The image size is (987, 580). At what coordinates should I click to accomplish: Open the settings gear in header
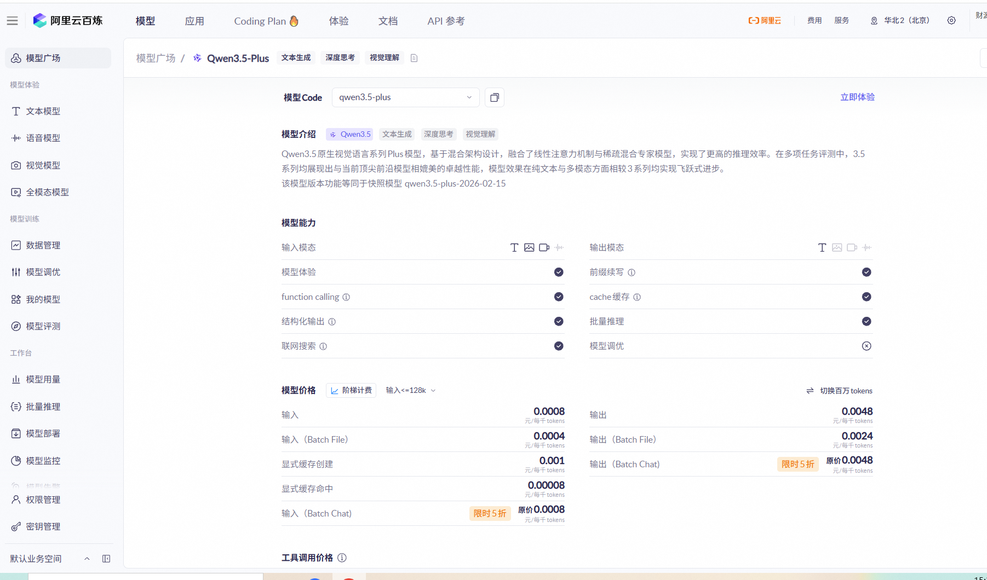(951, 20)
